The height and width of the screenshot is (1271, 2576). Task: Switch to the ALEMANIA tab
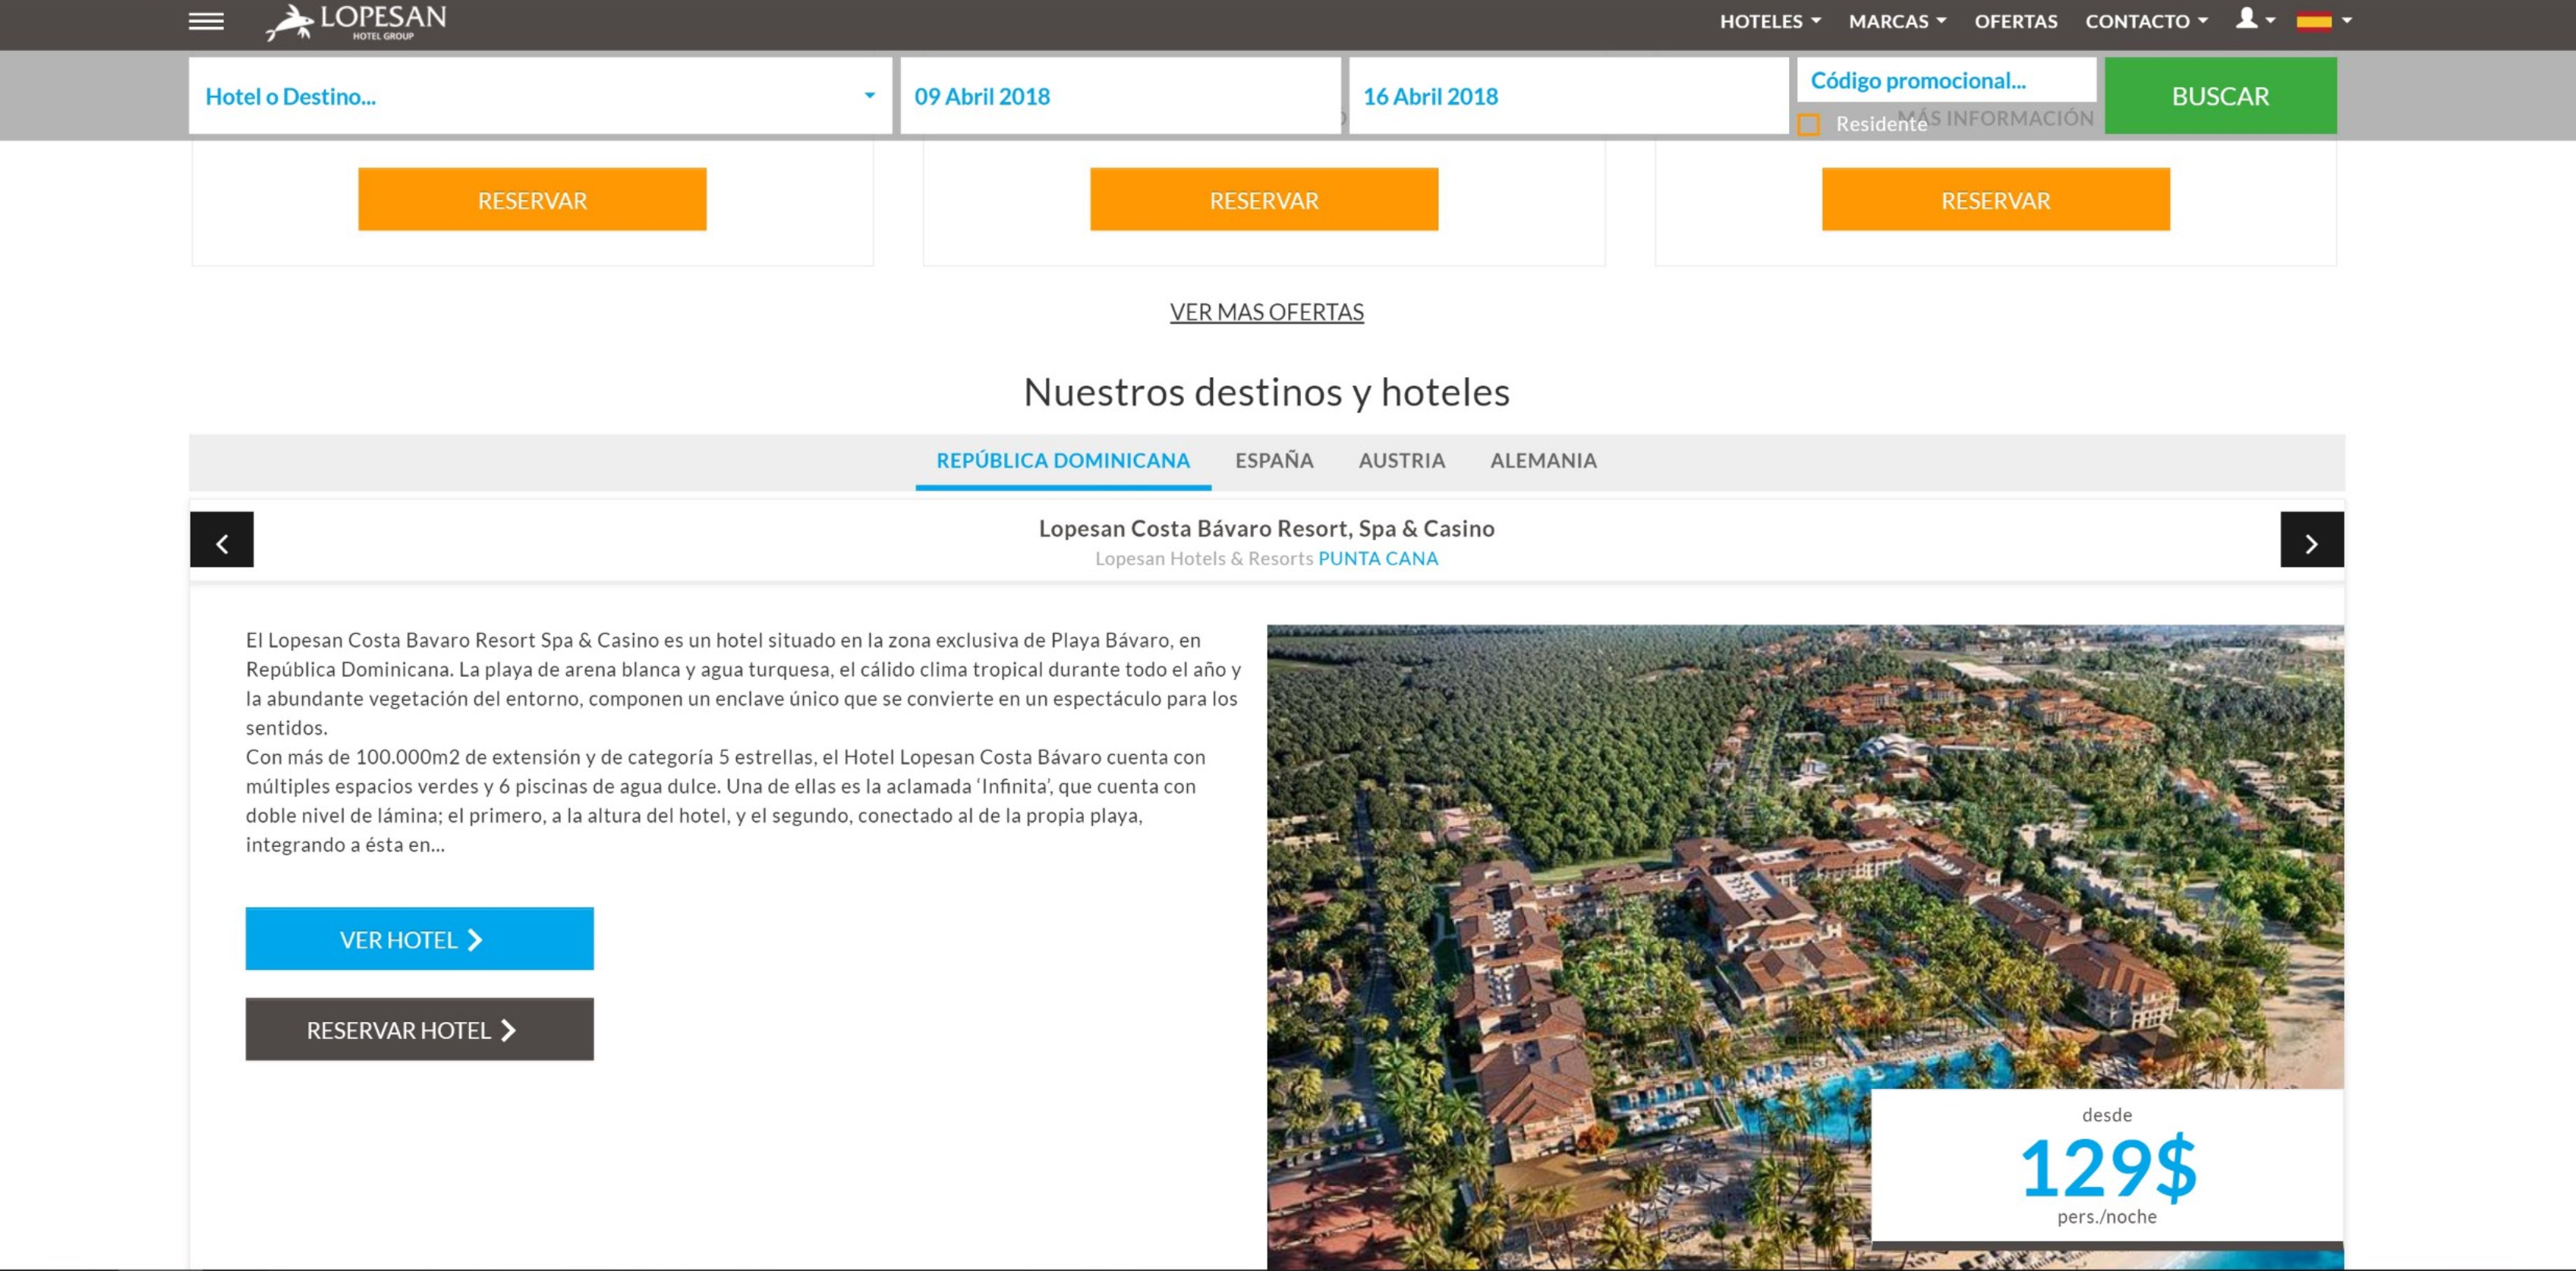pyautogui.click(x=1543, y=461)
